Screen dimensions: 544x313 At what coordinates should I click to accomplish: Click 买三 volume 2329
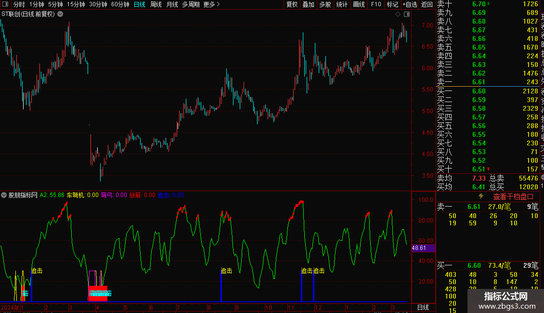tap(531, 108)
